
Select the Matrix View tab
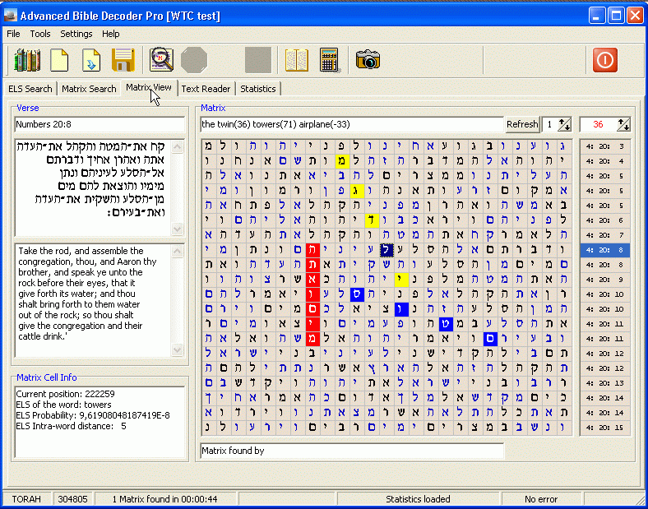coord(149,88)
